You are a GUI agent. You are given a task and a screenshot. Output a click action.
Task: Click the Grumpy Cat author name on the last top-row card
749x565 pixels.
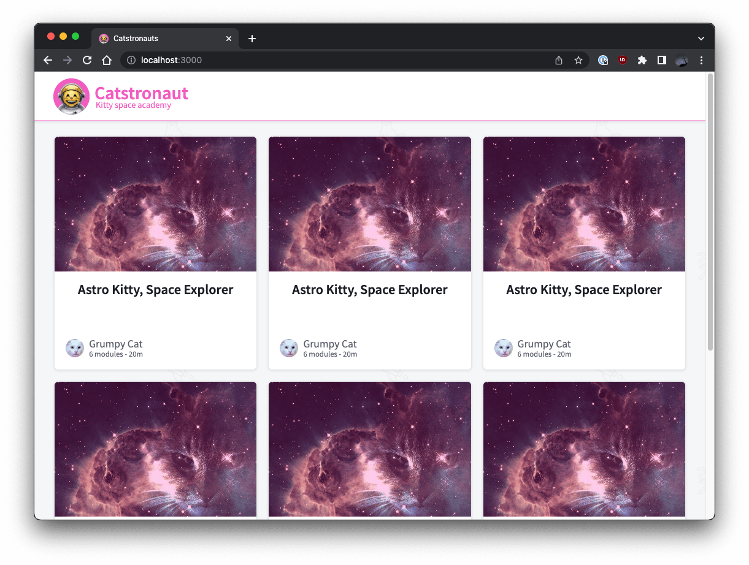tap(544, 344)
